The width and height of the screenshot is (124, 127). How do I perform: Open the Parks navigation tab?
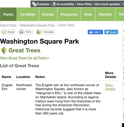click(x=8, y=14)
